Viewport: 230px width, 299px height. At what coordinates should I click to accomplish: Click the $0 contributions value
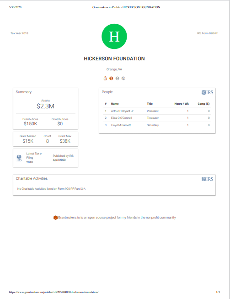pyautogui.click(x=60, y=124)
